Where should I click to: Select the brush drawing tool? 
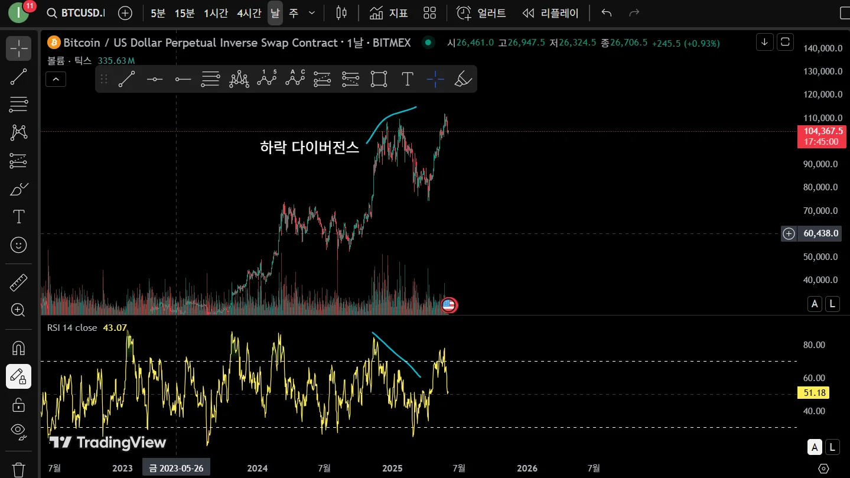tap(18, 189)
